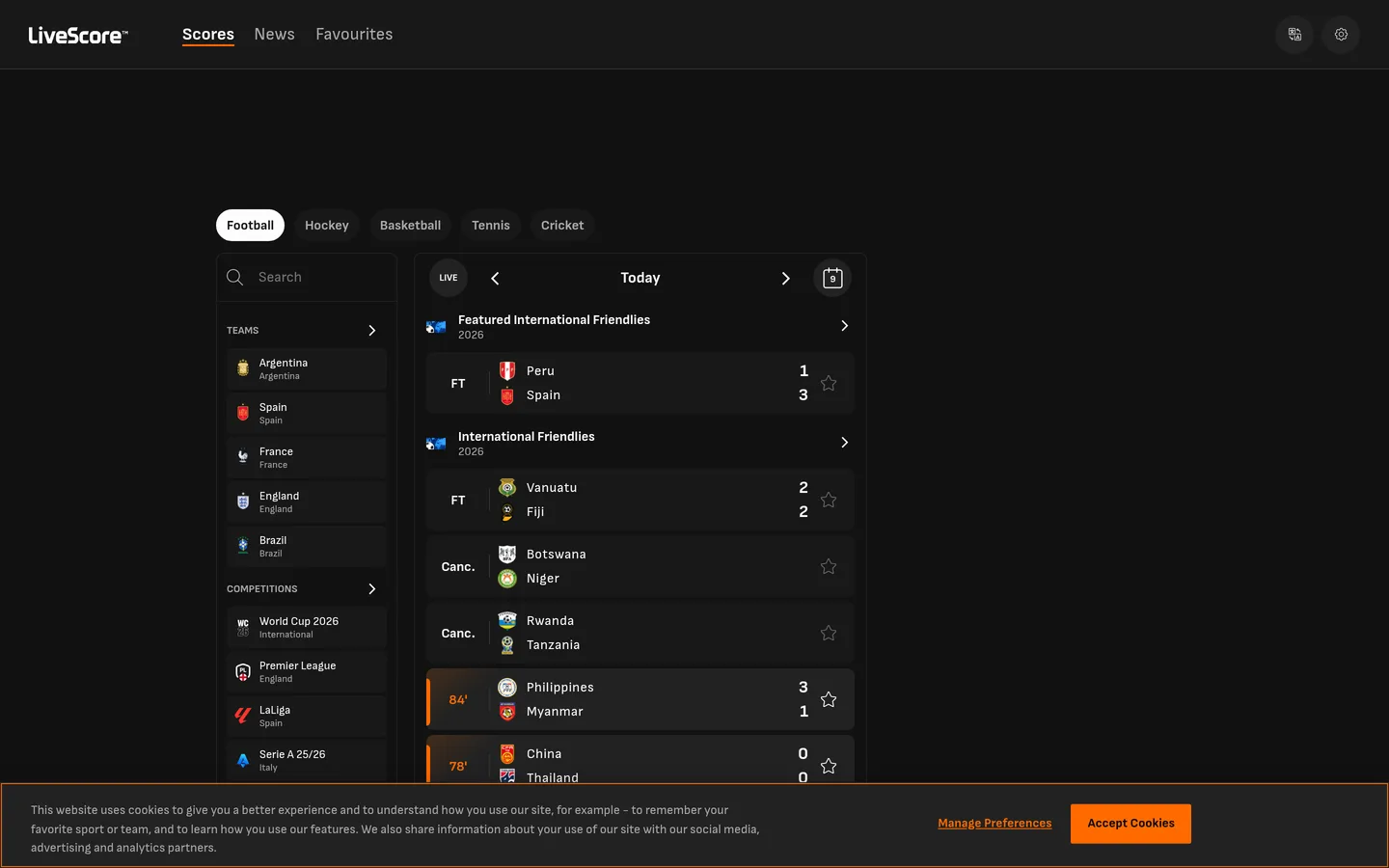
Task: Click the Vanuatu team crest
Action: (x=507, y=488)
